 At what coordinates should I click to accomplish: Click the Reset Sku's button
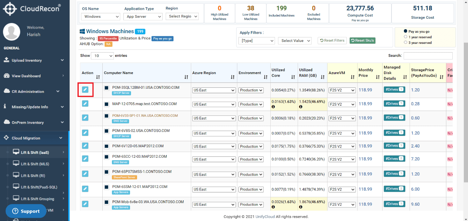click(362, 40)
